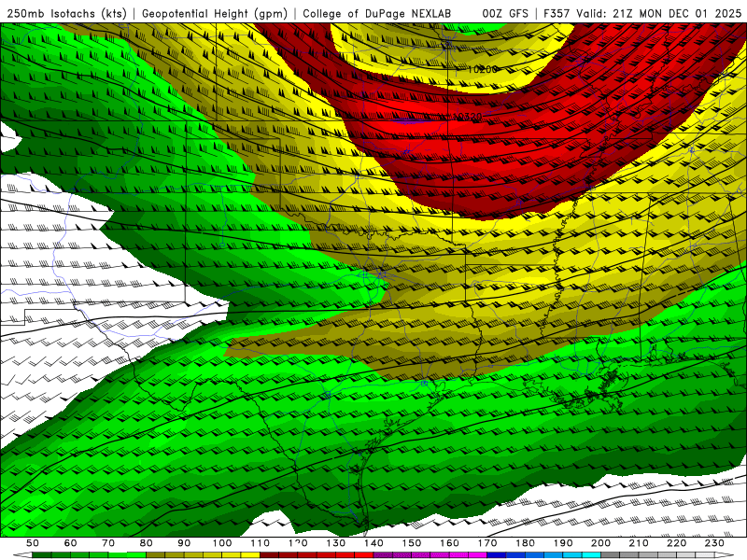Click the dark blue swatch just after 170

click(497, 554)
